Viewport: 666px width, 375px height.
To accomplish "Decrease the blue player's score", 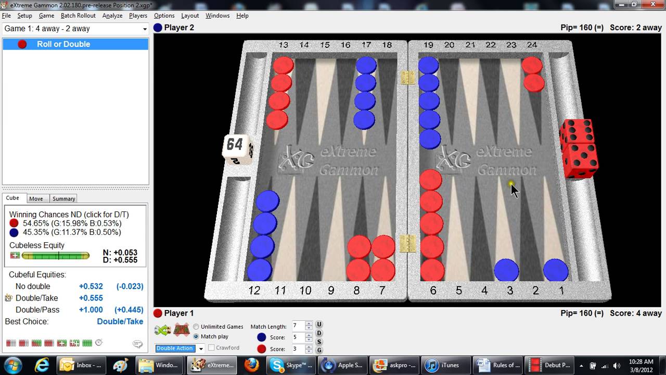I will point(309,340).
